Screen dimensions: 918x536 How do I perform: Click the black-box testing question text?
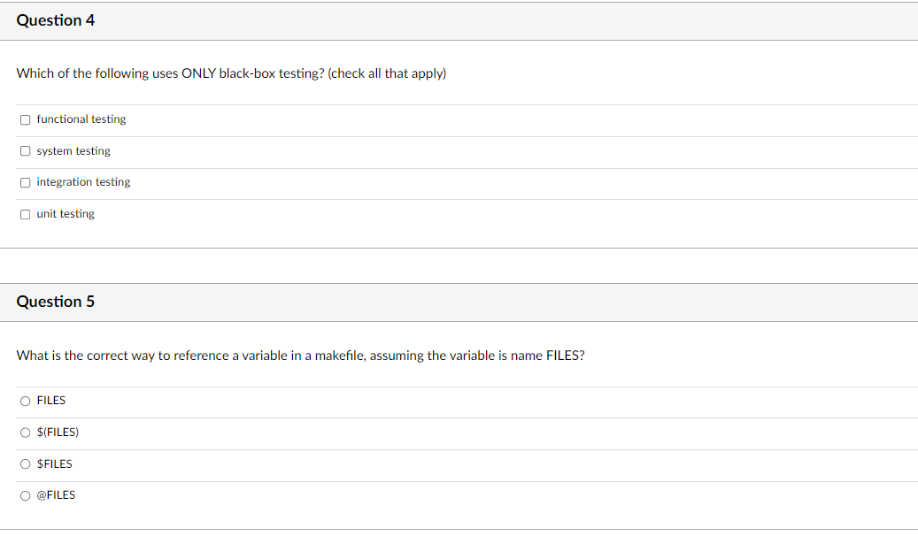pyautogui.click(x=231, y=73)
